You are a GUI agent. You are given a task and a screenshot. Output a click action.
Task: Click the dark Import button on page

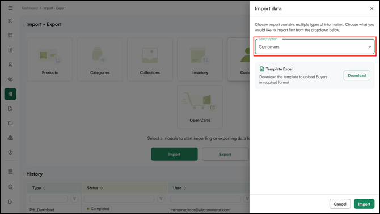(174, 155)
